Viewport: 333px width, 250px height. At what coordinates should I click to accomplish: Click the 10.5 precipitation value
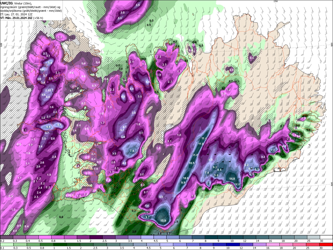[191, 163]
